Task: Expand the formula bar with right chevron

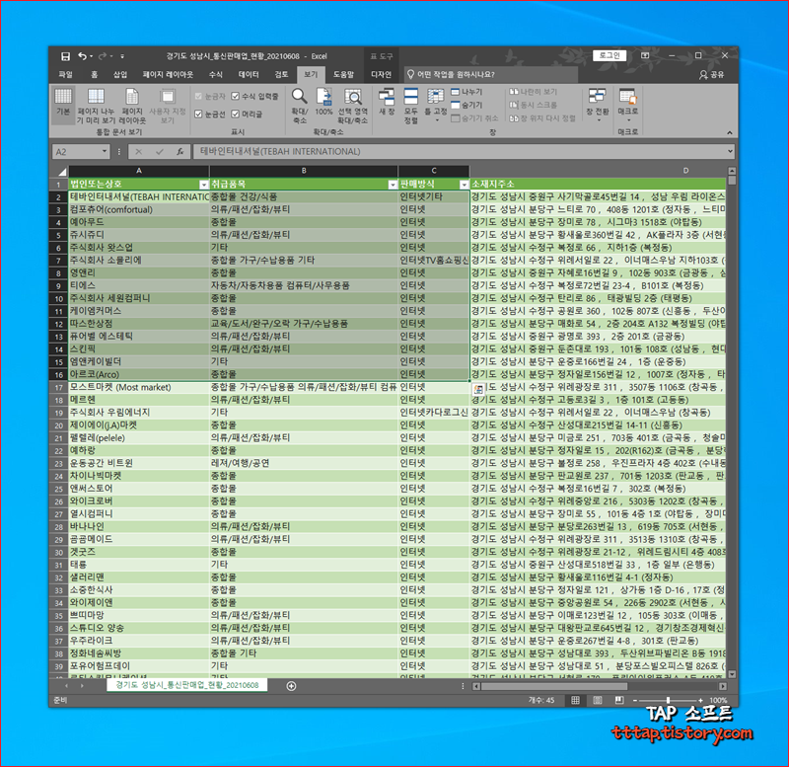Action: tap(730, 151)
